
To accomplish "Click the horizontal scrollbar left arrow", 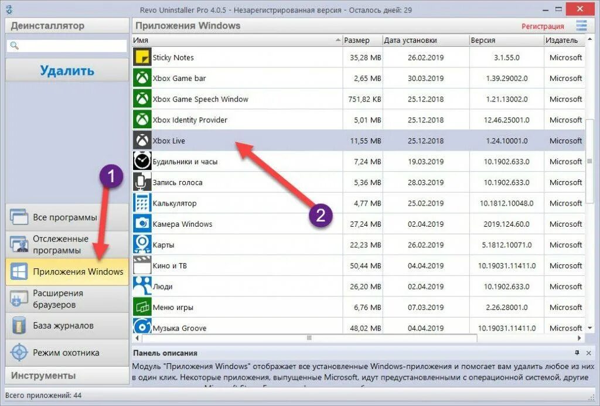I will click(x=137, y=338).
